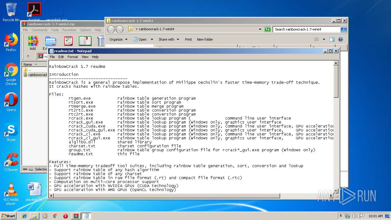Open Opera desktop shortcut
Image resolution: width=391 pixels, height=220 pixels.
pos(11,102)
